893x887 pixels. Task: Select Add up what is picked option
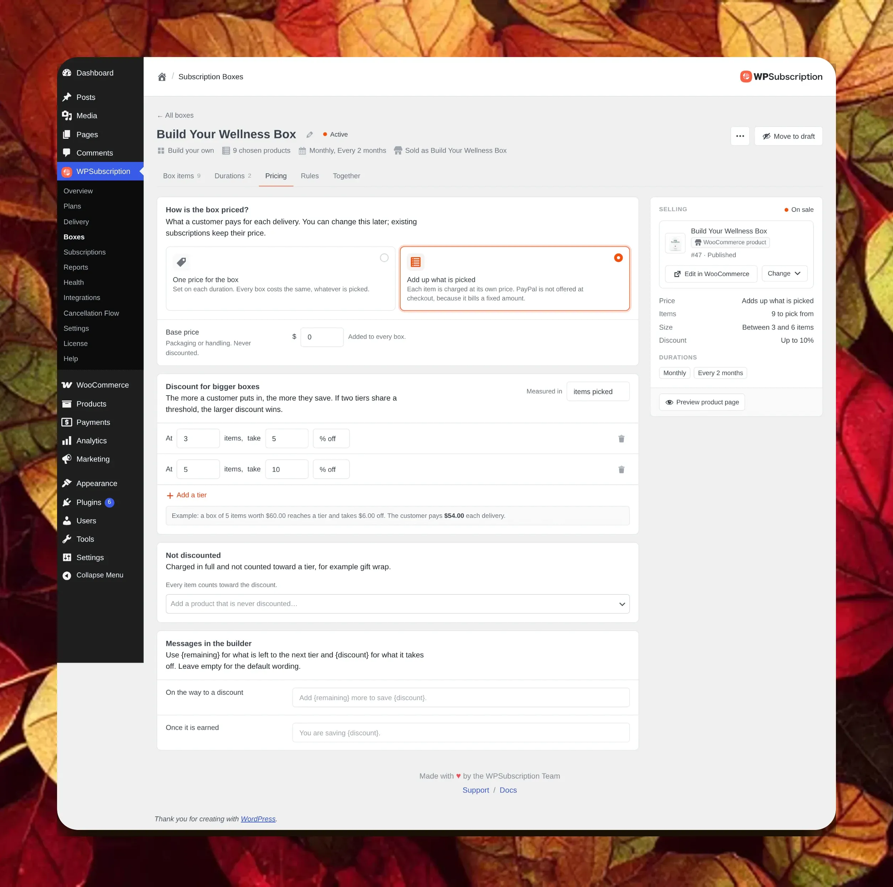coord(515,278)
